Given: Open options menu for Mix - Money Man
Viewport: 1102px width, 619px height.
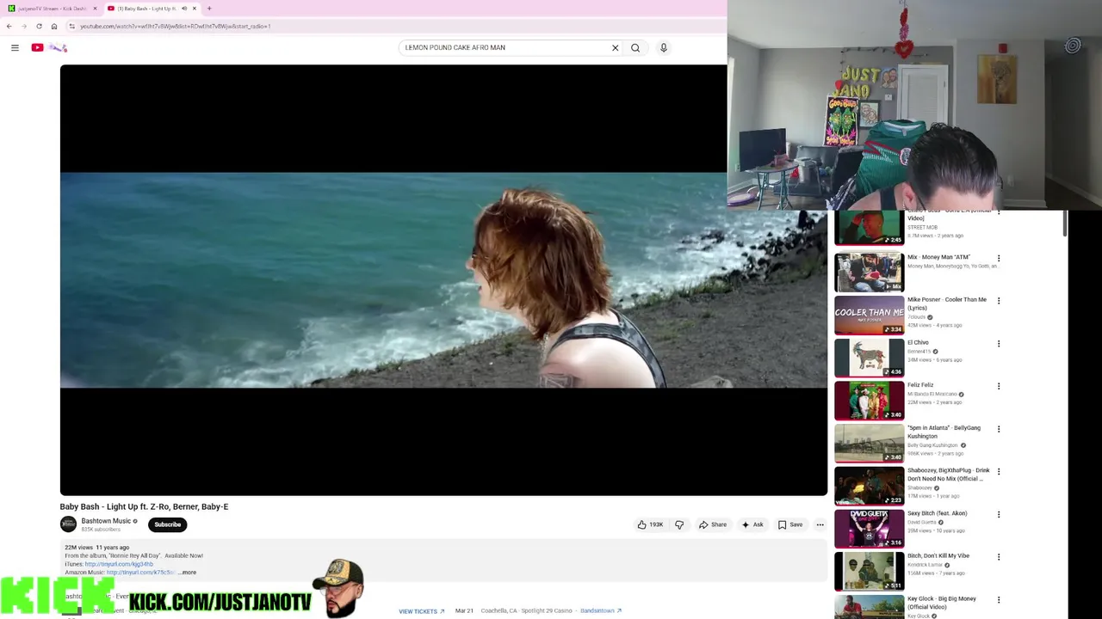Looking at the screenshot, I should 999,258.
